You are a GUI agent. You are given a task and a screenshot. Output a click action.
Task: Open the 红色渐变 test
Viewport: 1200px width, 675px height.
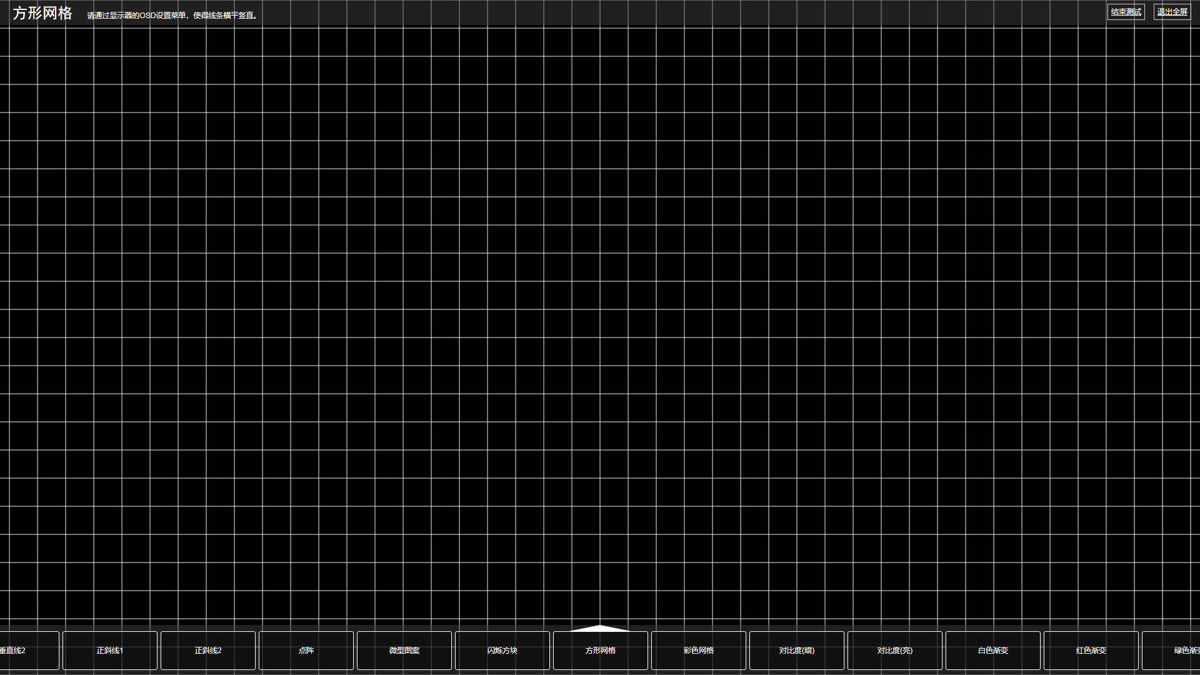[x=1091, y=651]
